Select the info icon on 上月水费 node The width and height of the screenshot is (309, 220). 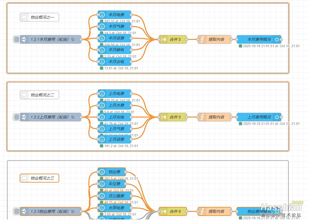[x=102, y=105]
